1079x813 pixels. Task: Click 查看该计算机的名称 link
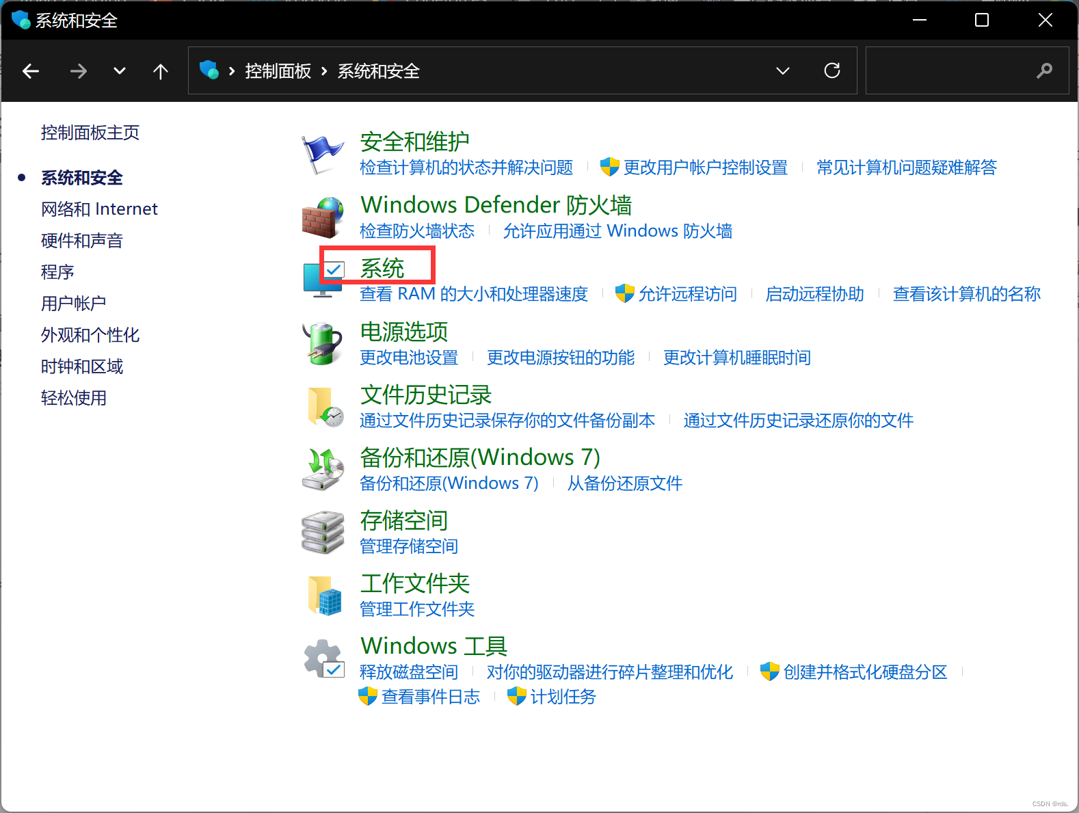tap(967, 294)
